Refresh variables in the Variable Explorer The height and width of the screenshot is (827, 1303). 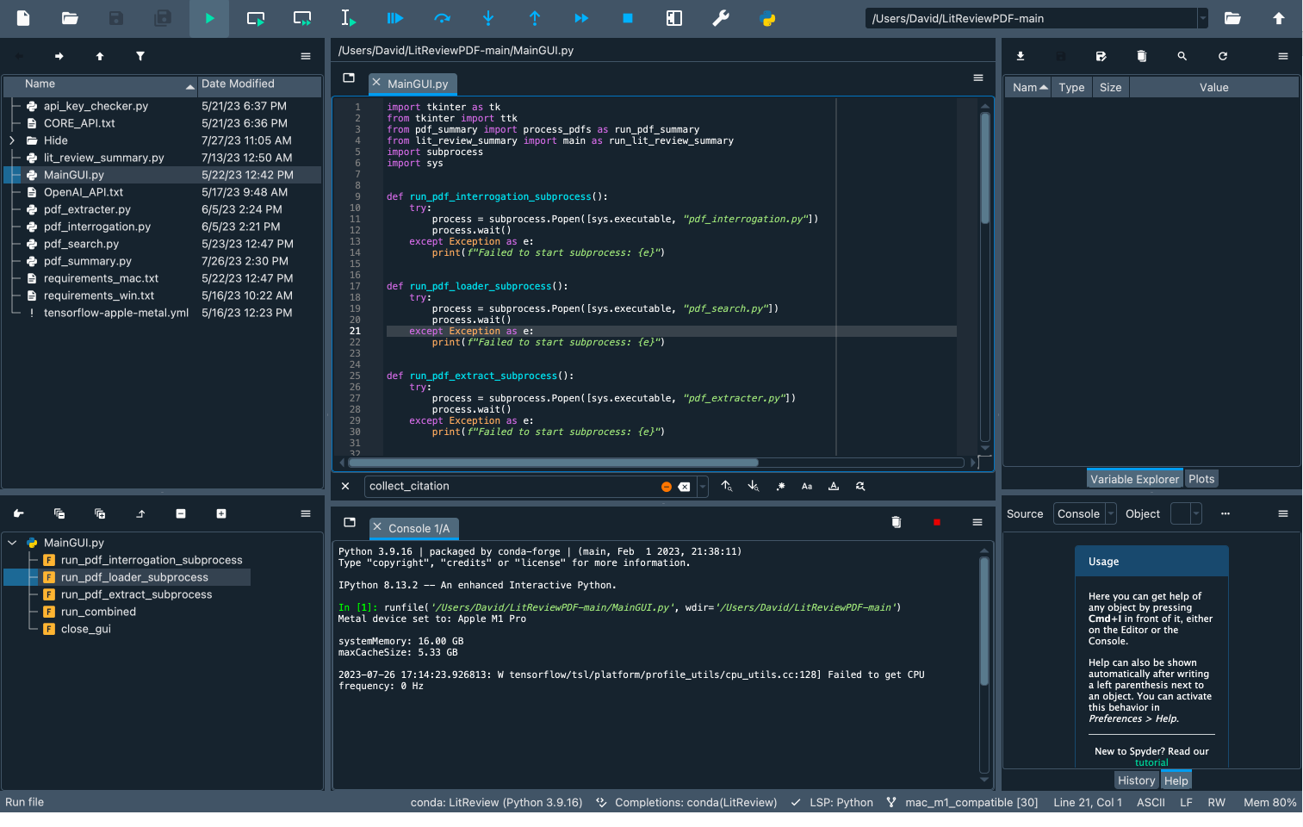(1222, 56)
